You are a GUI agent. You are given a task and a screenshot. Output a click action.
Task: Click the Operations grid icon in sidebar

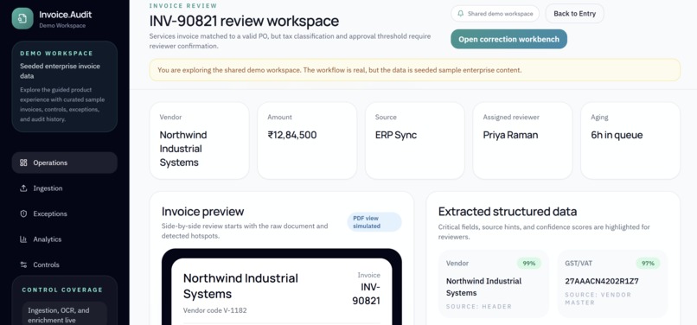point(23,162)
